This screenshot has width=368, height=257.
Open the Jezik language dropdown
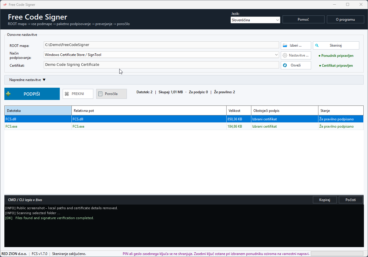(255, 20)
